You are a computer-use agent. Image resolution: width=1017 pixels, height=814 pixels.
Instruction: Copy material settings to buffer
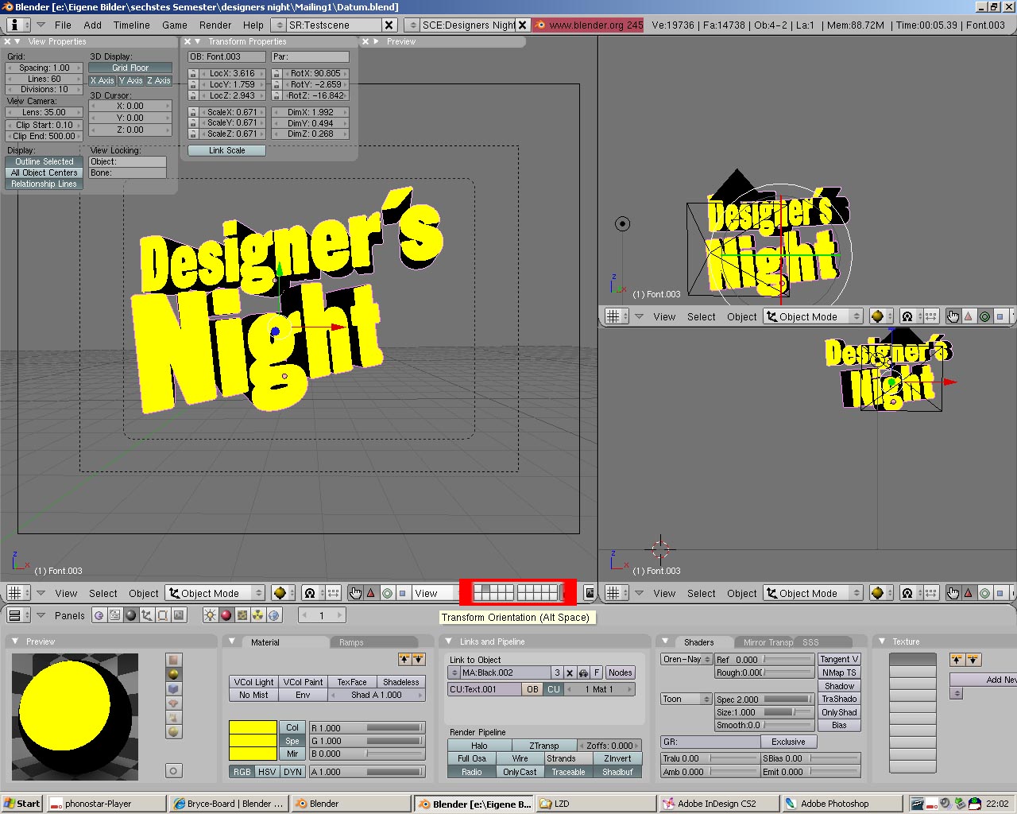pos(404,660)
